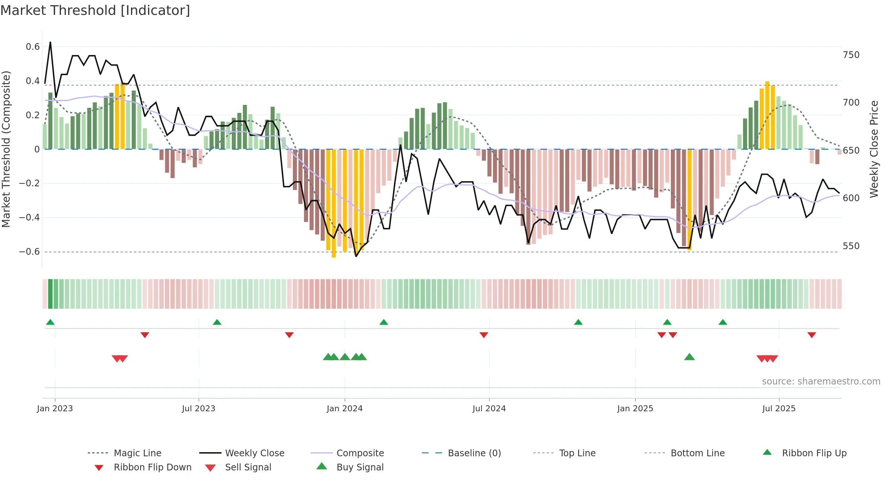Click the −0.2 left axis label

[29, 183]
